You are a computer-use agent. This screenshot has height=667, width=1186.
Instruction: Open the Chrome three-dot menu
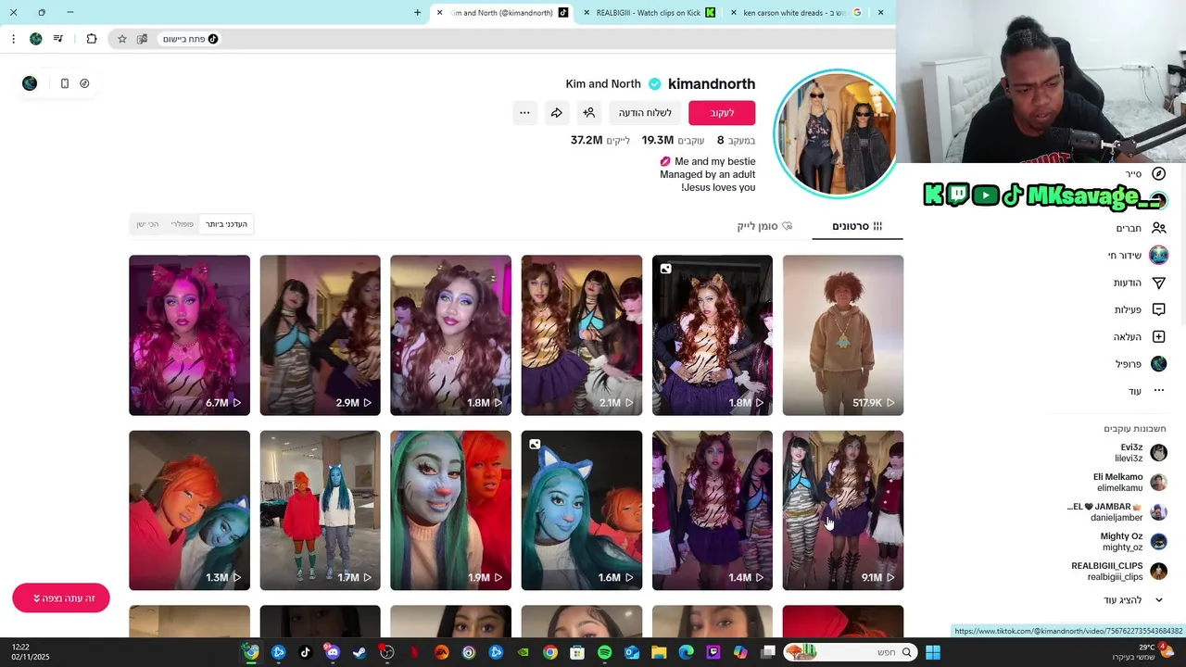(13, 39)
